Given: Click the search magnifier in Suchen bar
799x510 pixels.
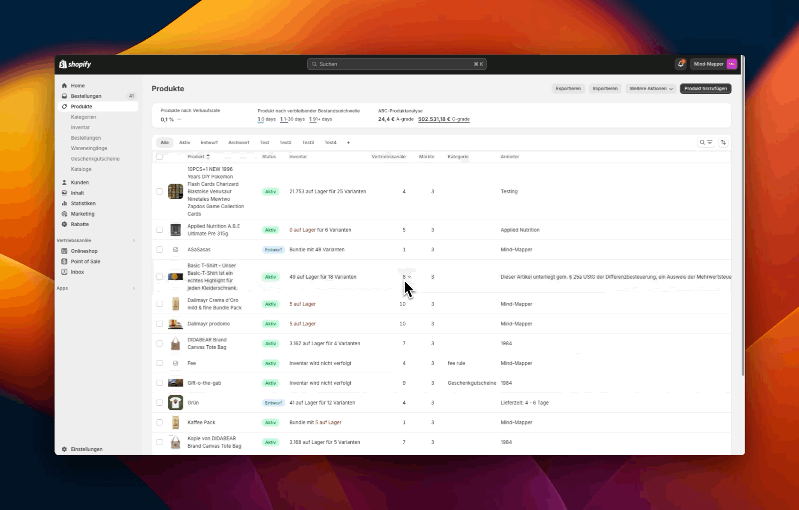Looking at the screenshot, I should coord(314,64).
